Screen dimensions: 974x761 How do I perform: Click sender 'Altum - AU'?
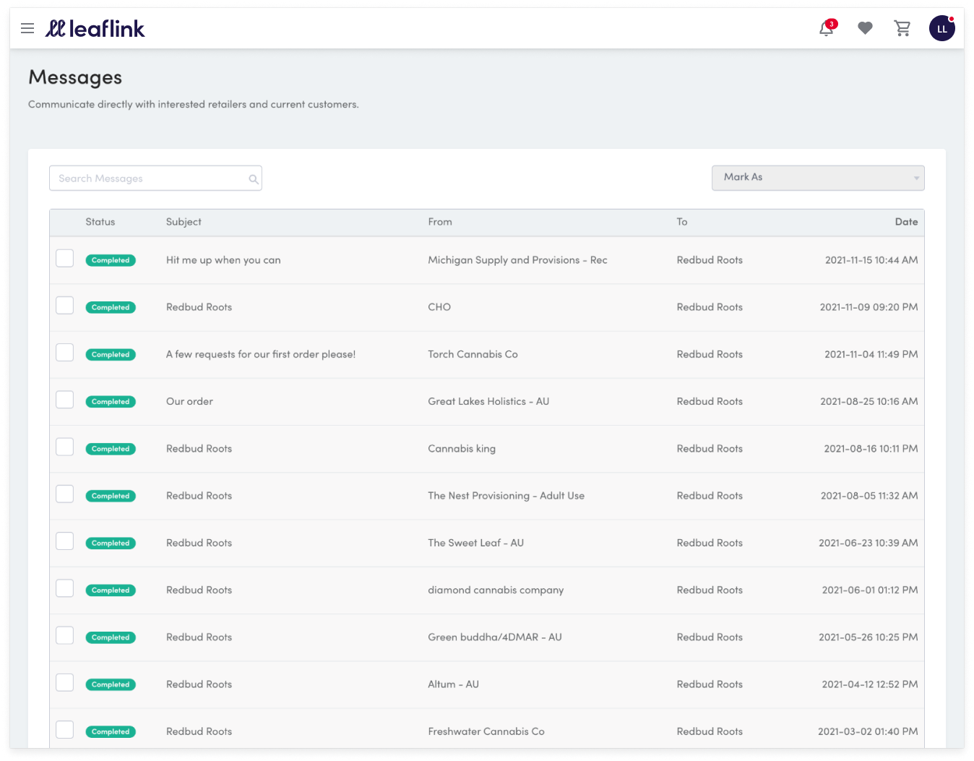[x=453, y=684]
